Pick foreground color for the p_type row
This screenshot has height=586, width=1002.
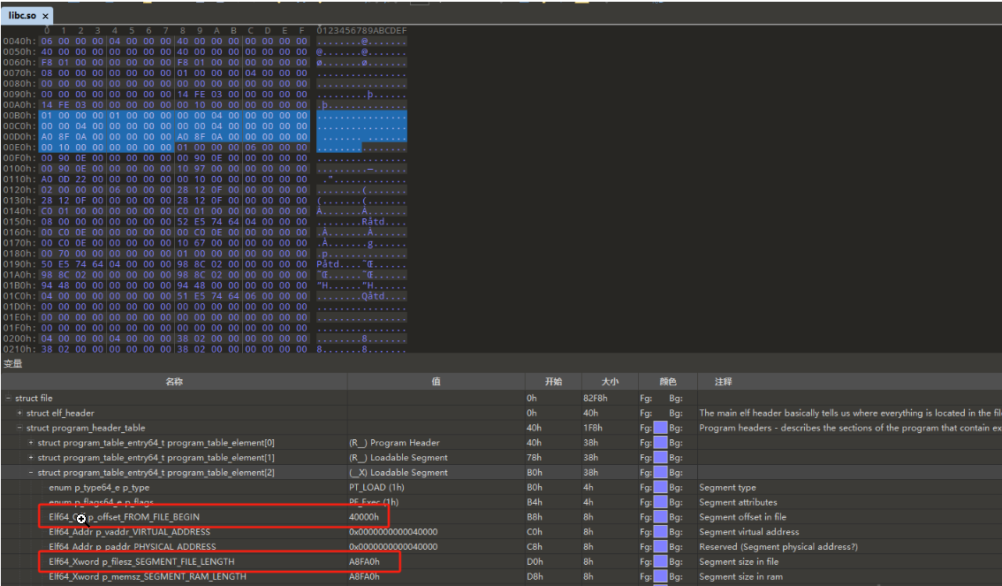pos(660,487)
